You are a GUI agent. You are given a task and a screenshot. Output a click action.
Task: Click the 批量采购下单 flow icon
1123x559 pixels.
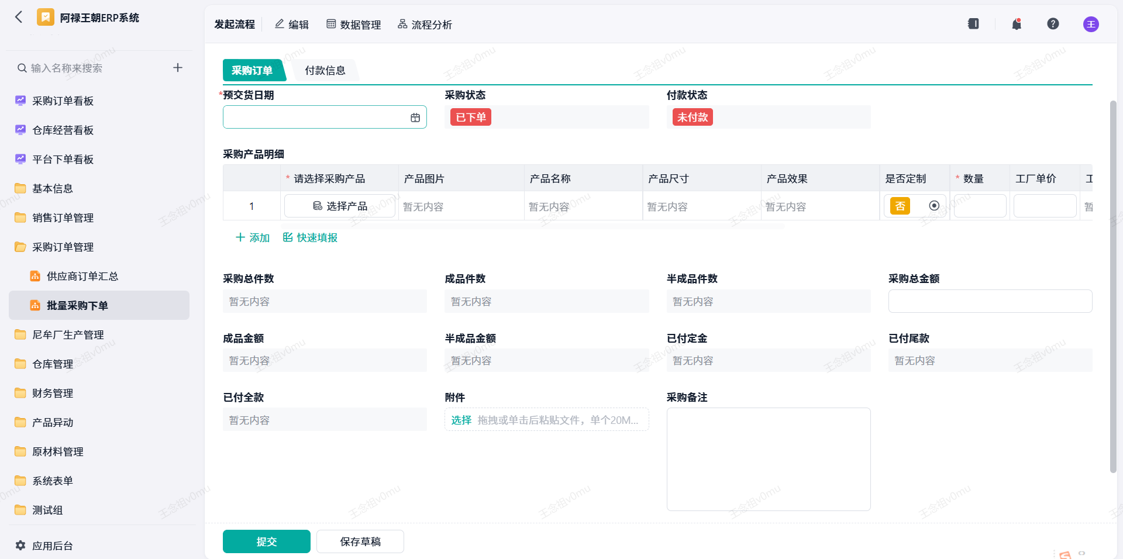pyautogui.click(x=35, y=305)
